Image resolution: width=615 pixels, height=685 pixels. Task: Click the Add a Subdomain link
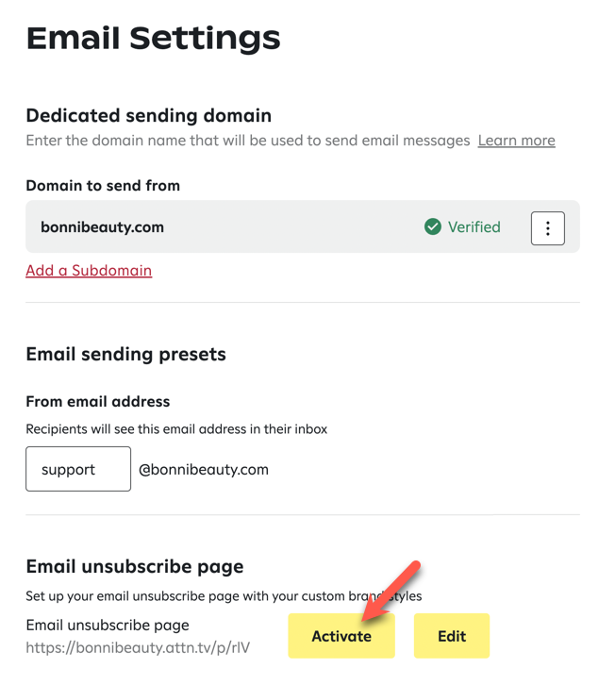coord(89,271)
